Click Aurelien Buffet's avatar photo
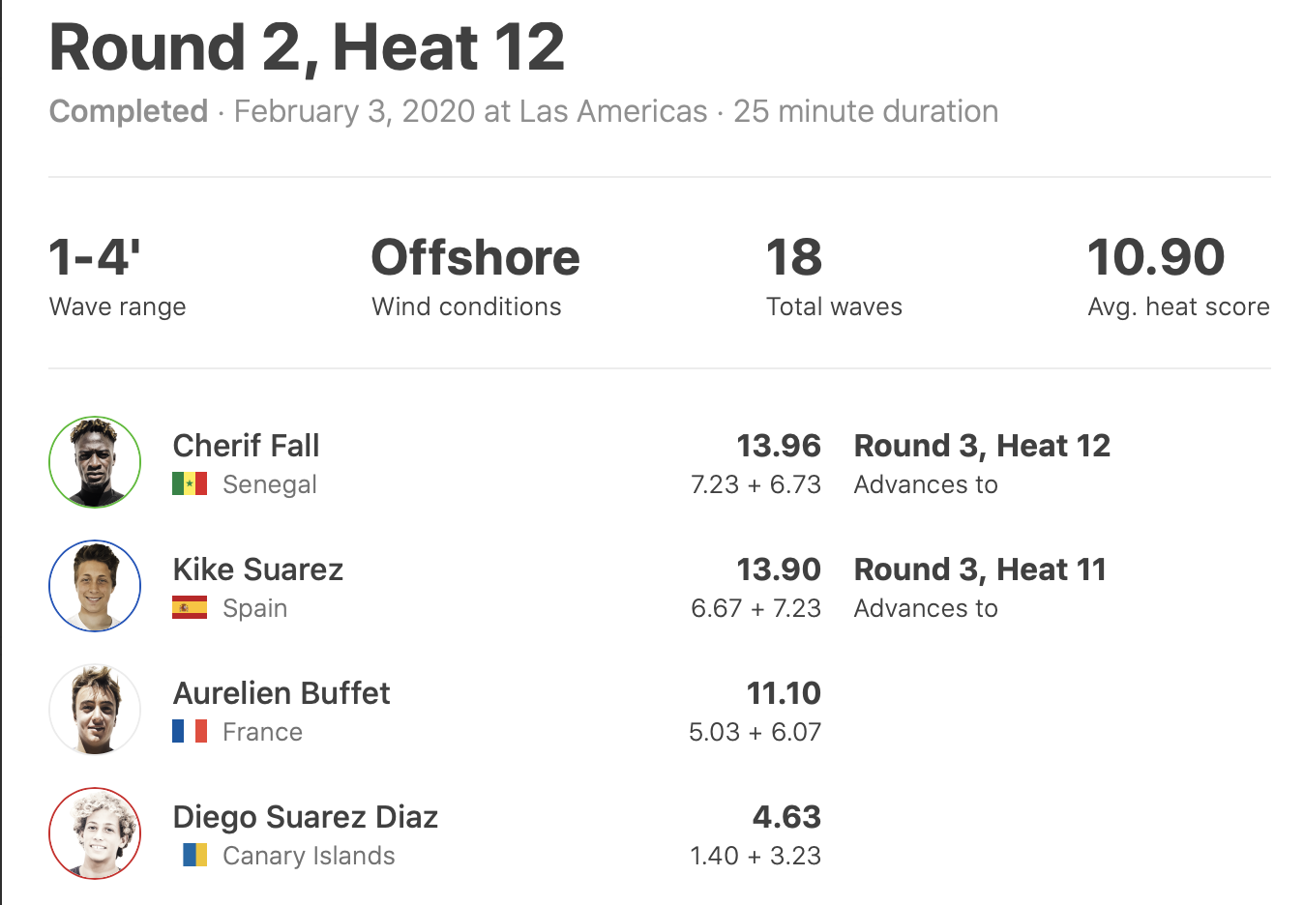The image size is (1304, 905). [x=95, y=710]
